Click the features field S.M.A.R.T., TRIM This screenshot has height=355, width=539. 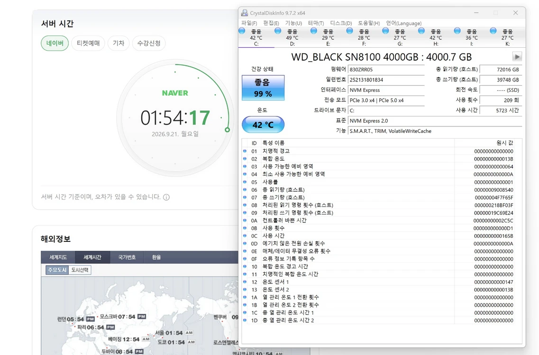tap(435, 131)
